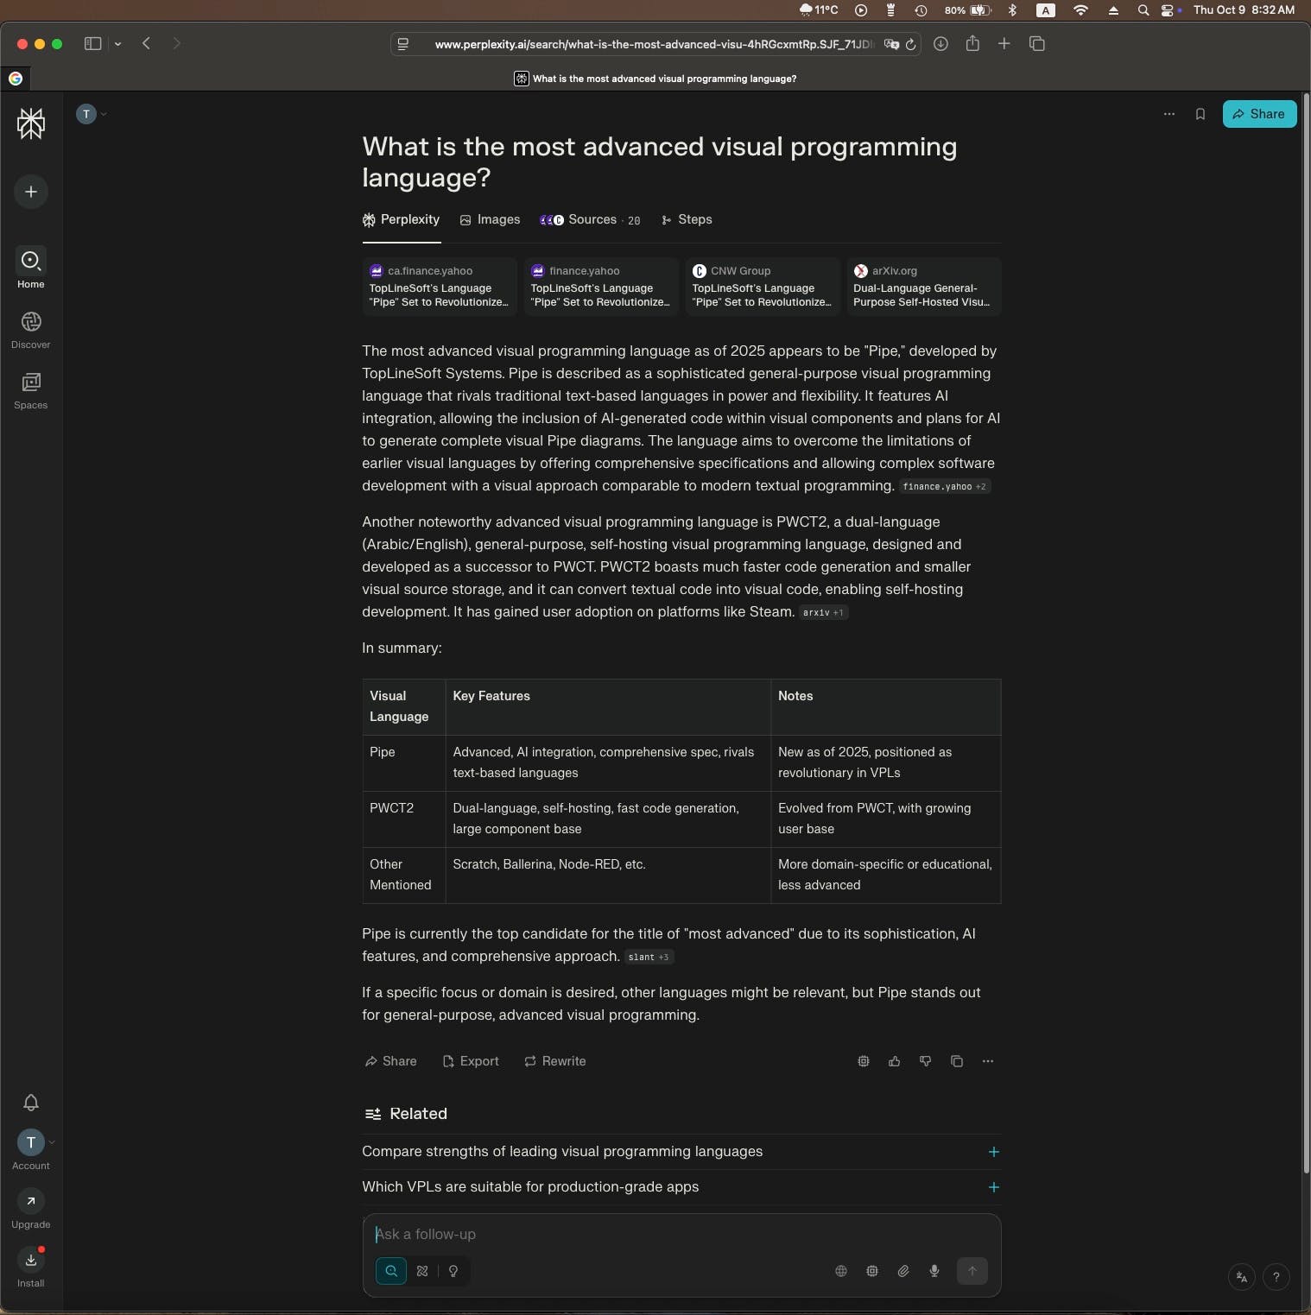Click the Upgrade arrow icon

(31, 1201)
